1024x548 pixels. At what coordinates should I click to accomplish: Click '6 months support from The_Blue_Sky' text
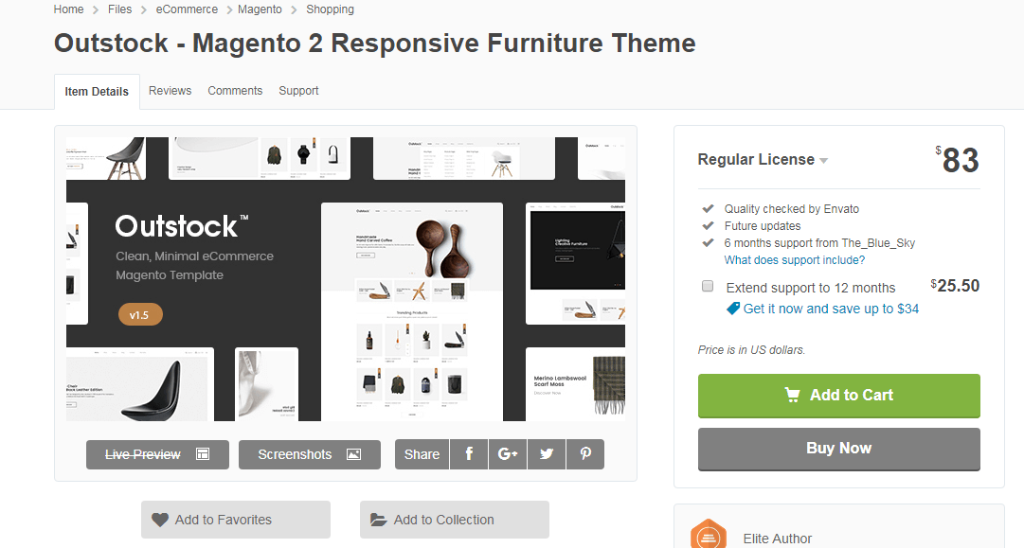pyautogui.click(x=819, y=242)
